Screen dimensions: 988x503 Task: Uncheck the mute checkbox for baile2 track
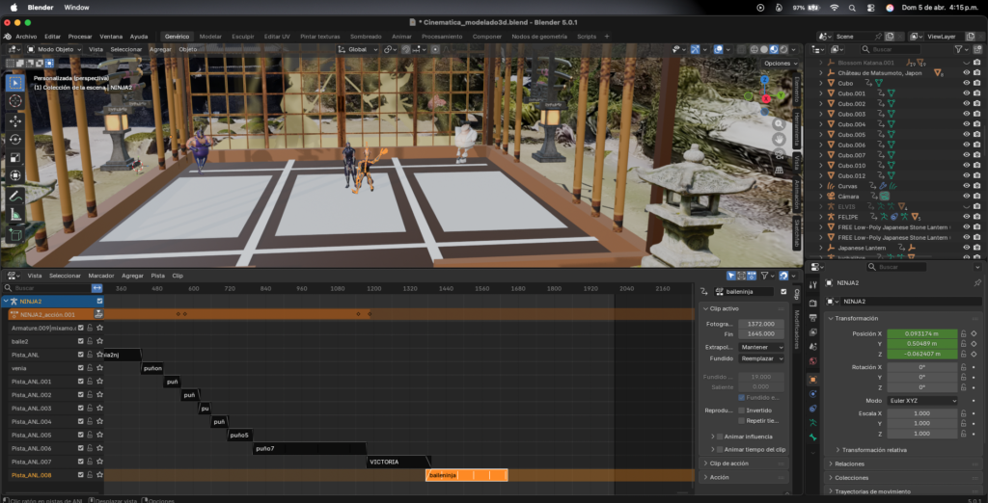click(x=80, y=341)
